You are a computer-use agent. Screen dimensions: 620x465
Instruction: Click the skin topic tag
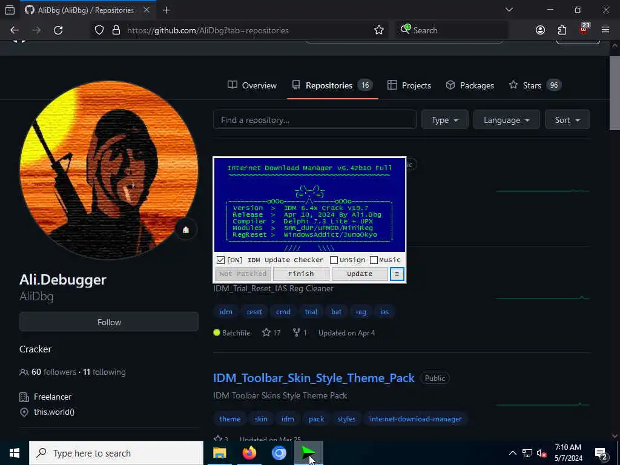261,419
